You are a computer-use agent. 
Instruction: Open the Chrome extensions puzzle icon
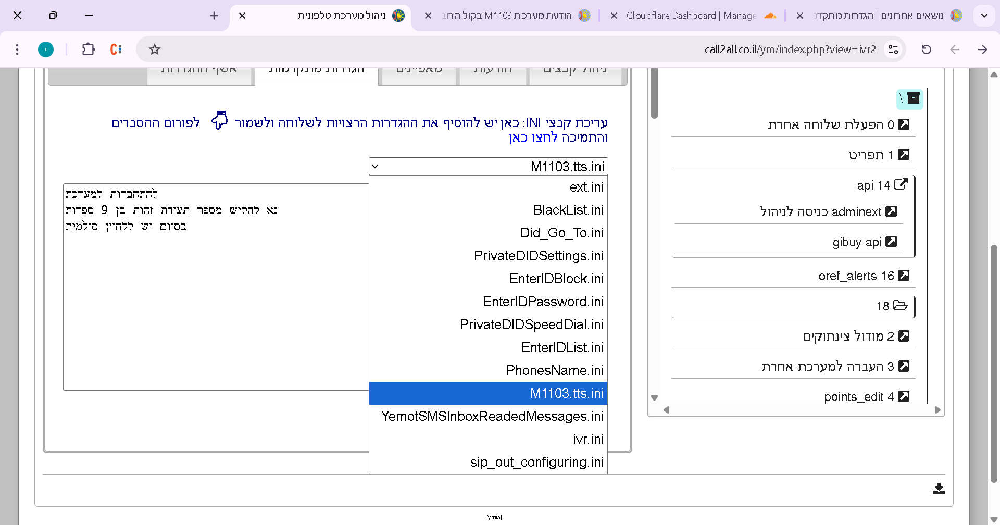click(x=88, y=49)
